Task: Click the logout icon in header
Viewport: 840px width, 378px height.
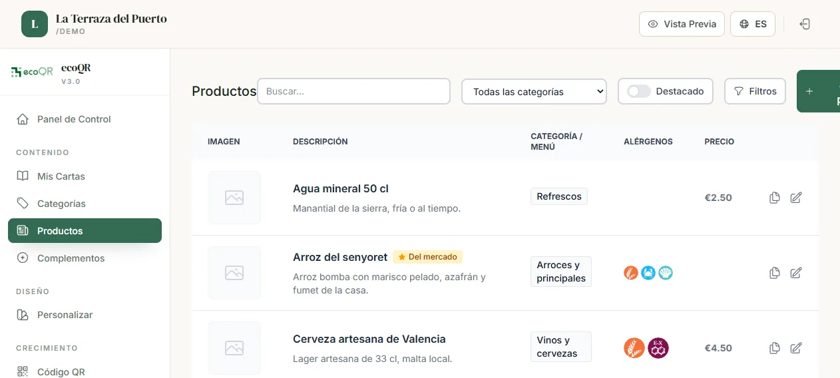Action: click(805, 24)
